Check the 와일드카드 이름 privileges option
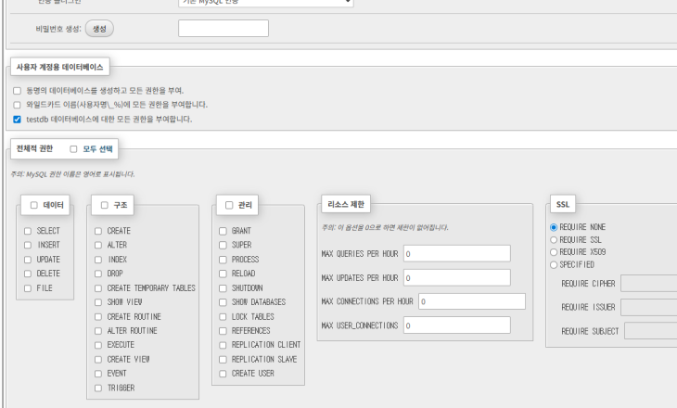 pos(17,105)
